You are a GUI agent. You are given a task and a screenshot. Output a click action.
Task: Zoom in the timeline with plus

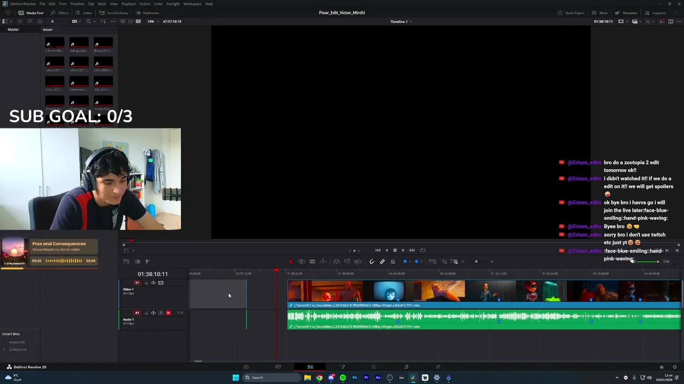492,261
